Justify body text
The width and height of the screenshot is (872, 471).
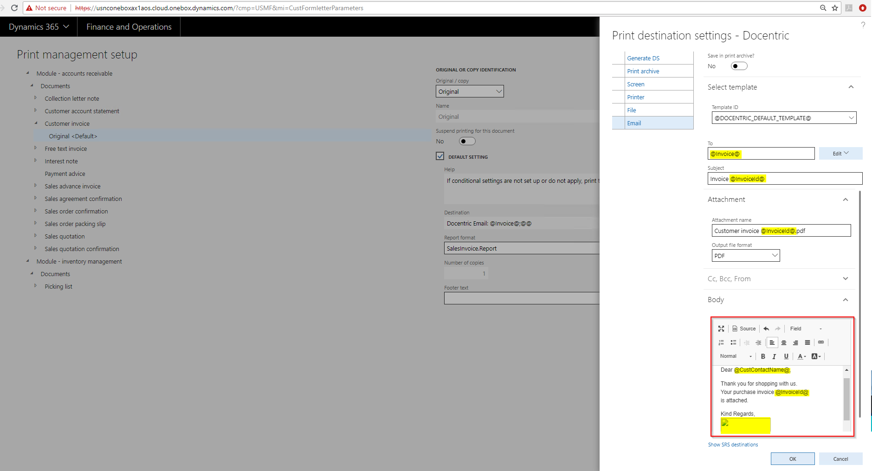(807, 342)
